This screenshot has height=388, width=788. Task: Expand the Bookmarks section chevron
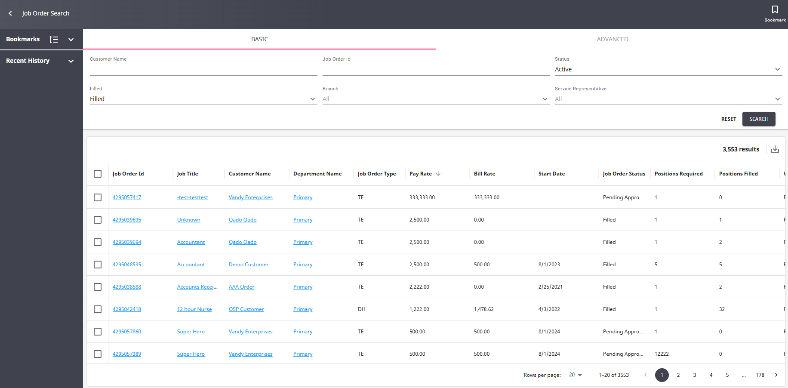pyautogui.click(x=71, y=40)
